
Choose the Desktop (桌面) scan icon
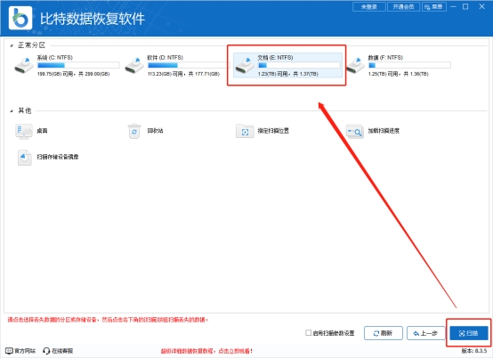click(24, 131)
